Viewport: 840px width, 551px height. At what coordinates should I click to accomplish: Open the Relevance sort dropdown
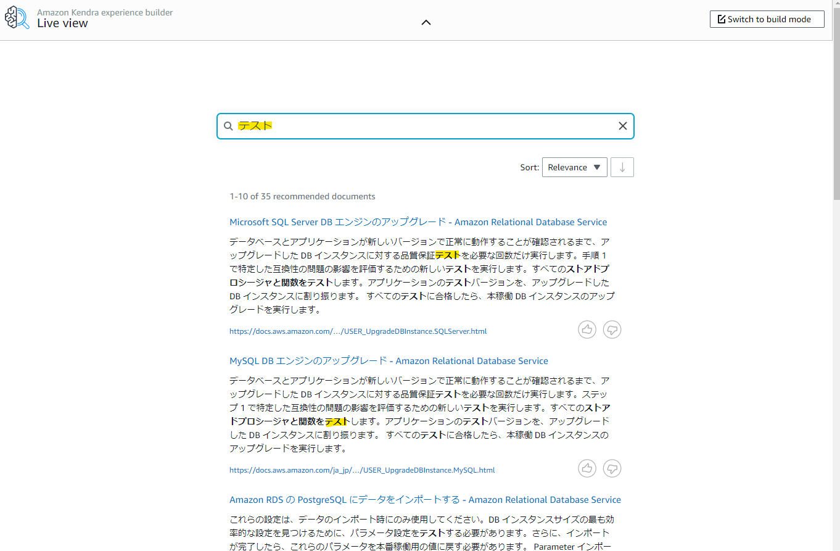pyautogui.click(x=574, y=167)
